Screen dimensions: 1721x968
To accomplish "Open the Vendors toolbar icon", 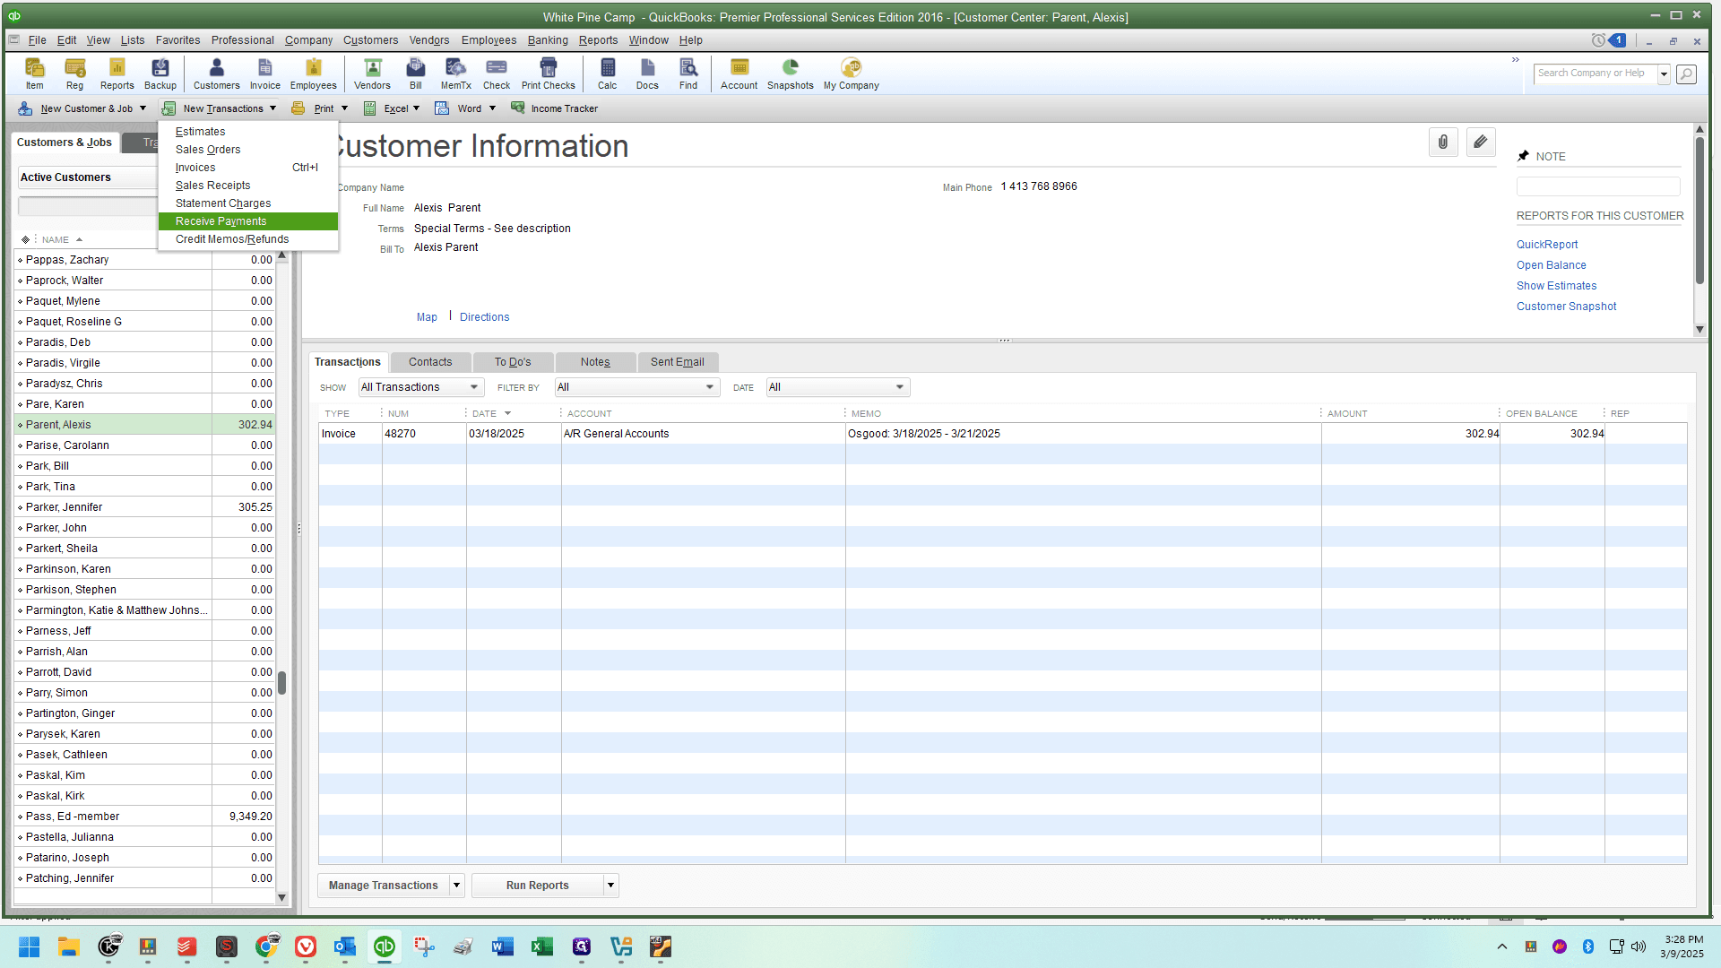I will [372, 73].
